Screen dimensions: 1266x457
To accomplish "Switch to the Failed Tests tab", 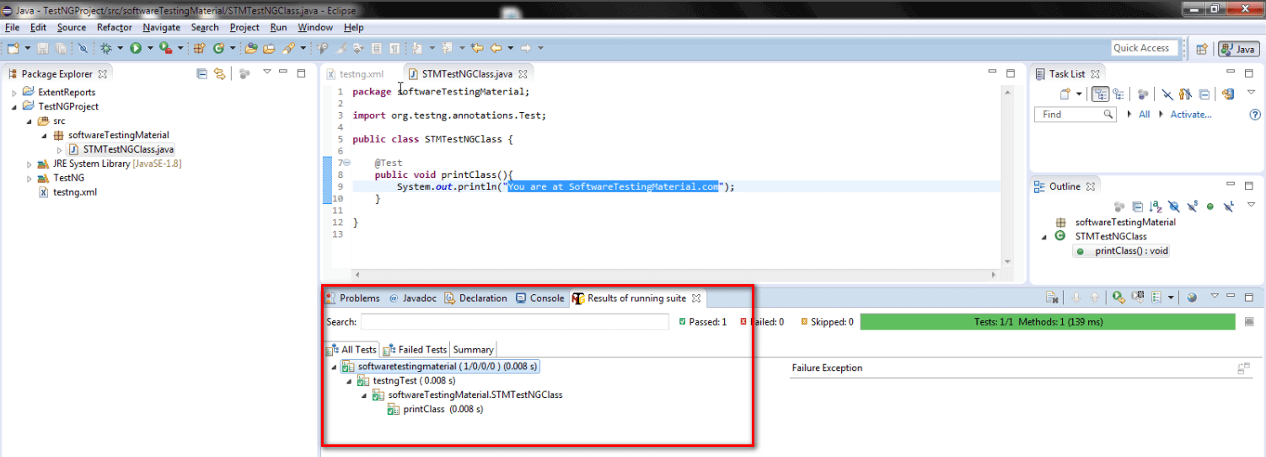I will [x=416, y=349].
